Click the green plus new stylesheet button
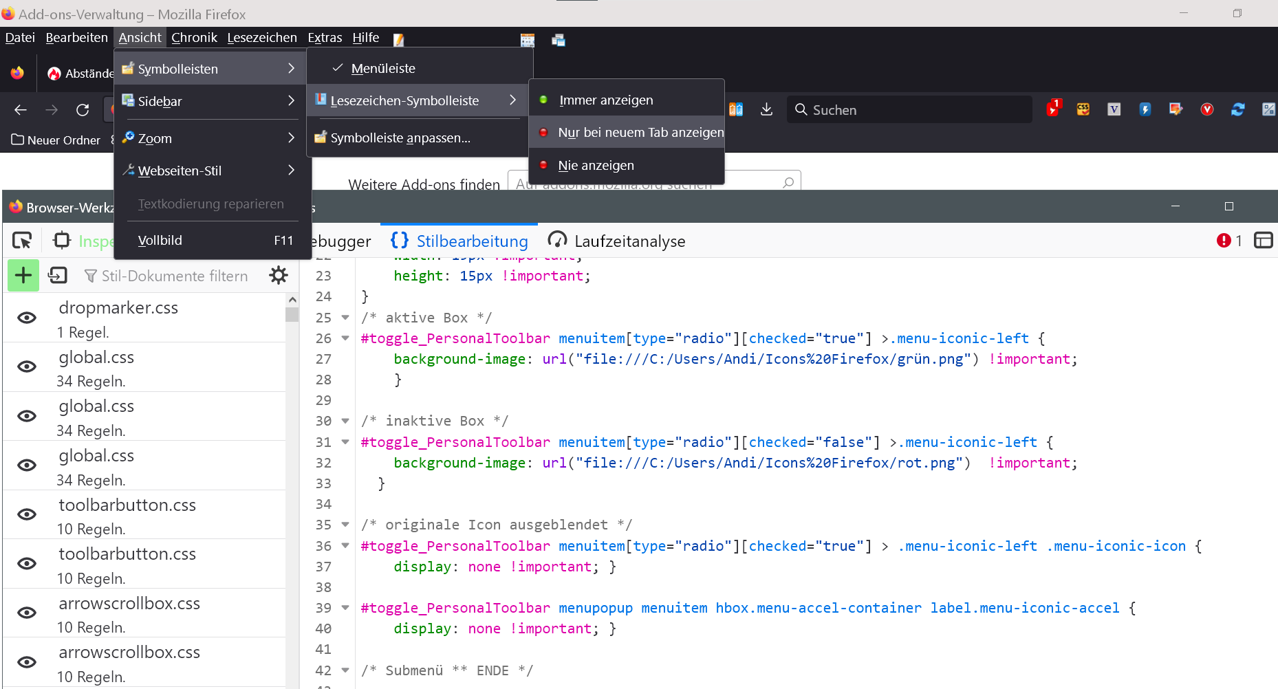This screenshot has height=689, width=1278. (23, 276)
